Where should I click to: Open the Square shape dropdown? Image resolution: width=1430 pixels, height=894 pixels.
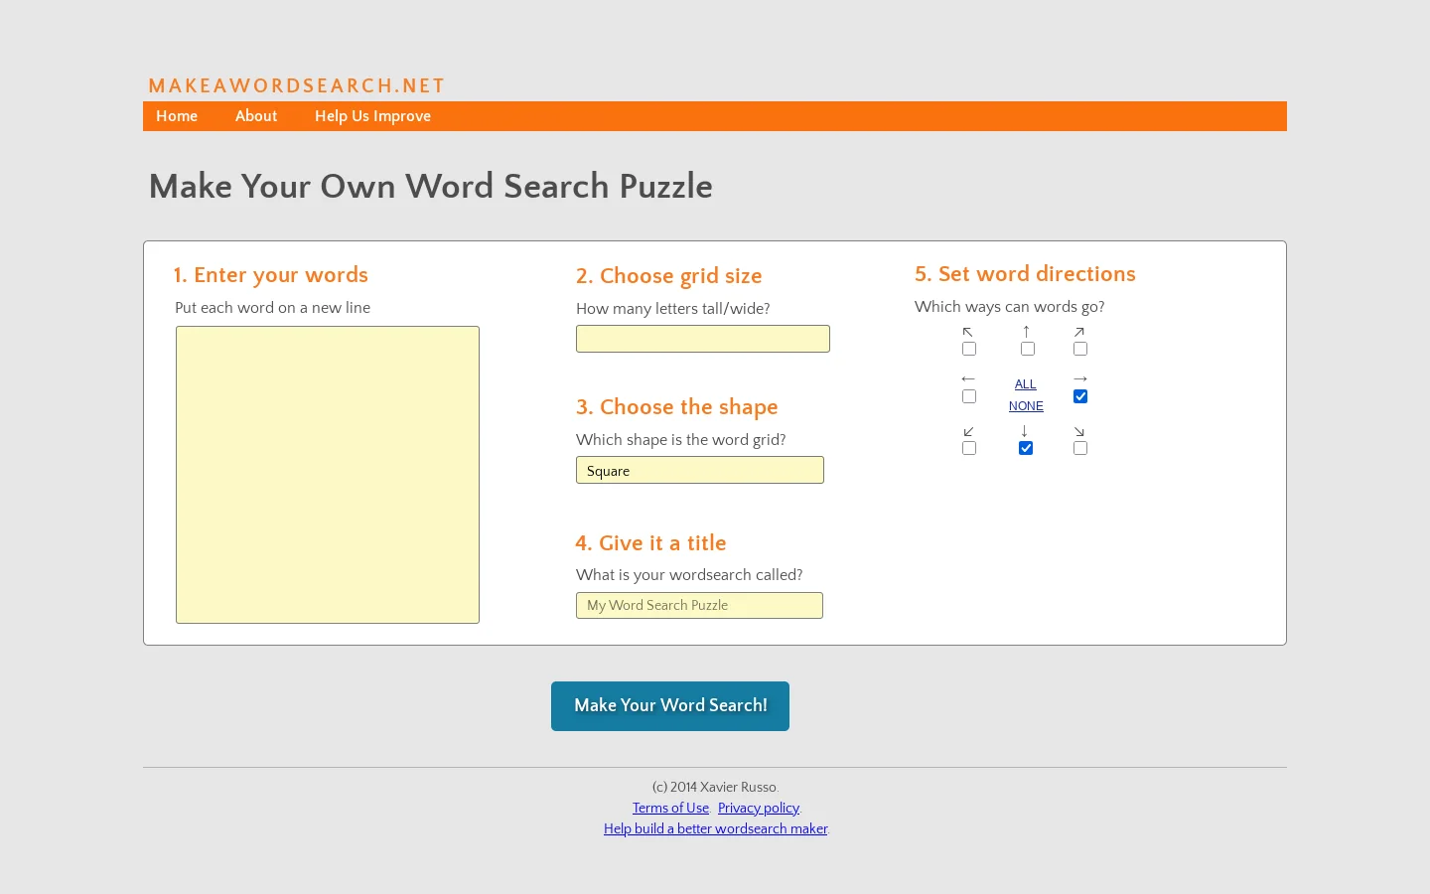pyautogui.click(x=700, y=470)
